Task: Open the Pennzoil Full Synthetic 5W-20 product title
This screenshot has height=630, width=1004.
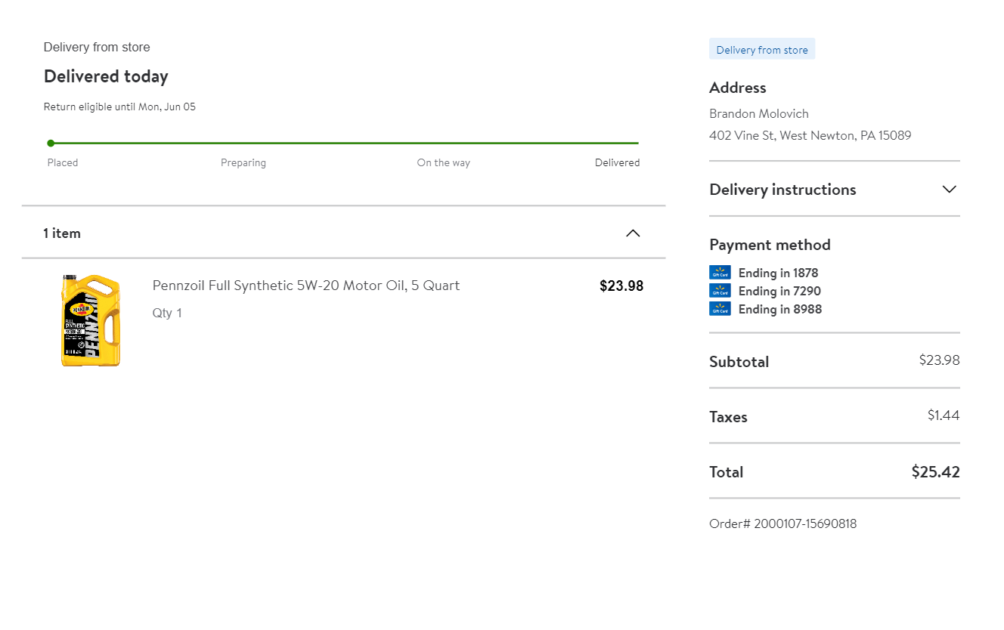Action: click(306, 286)
